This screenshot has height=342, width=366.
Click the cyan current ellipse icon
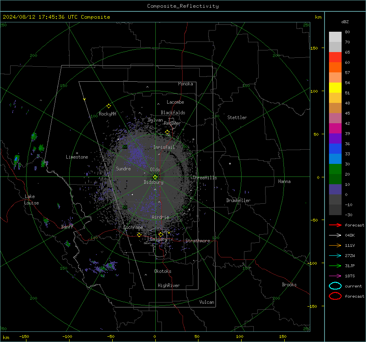tap(335, 286)
